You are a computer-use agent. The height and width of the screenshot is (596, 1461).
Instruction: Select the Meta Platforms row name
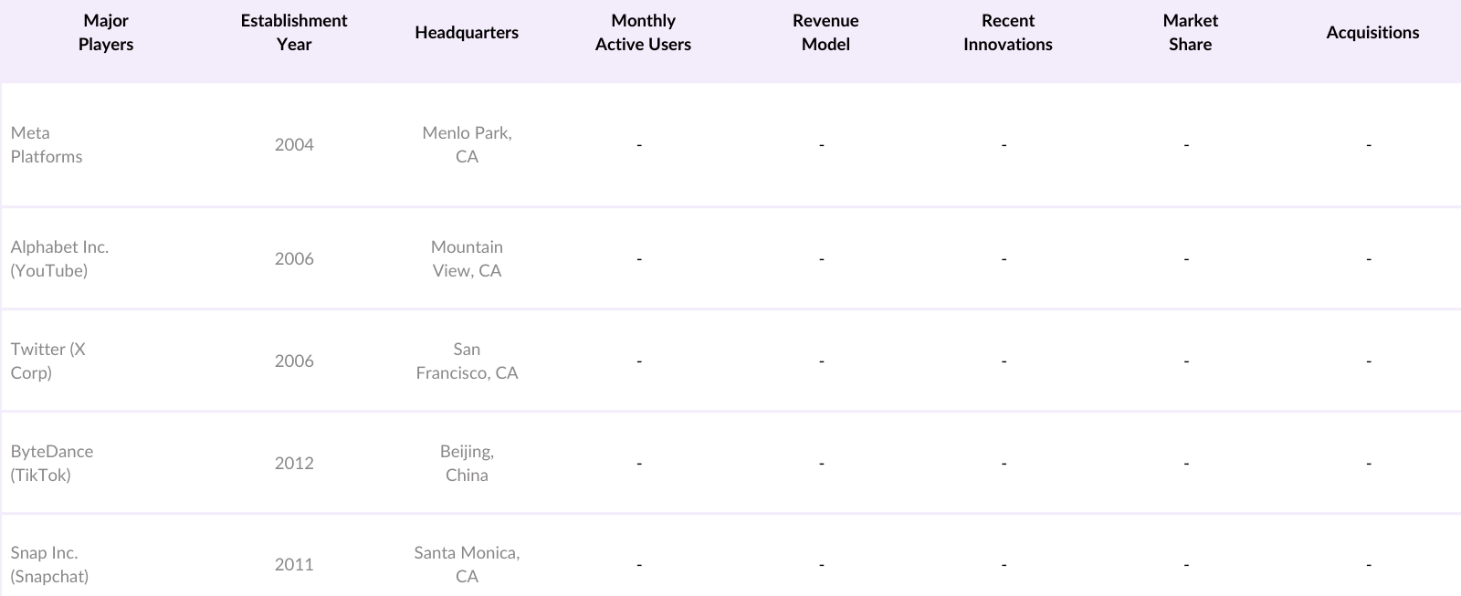(x=47, y=145)
